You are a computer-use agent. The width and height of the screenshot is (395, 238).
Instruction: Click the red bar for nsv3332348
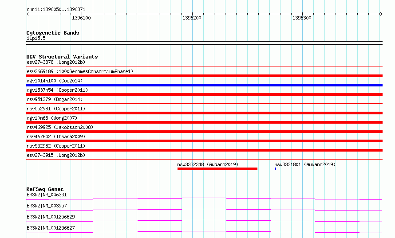[x=217, y=169]
